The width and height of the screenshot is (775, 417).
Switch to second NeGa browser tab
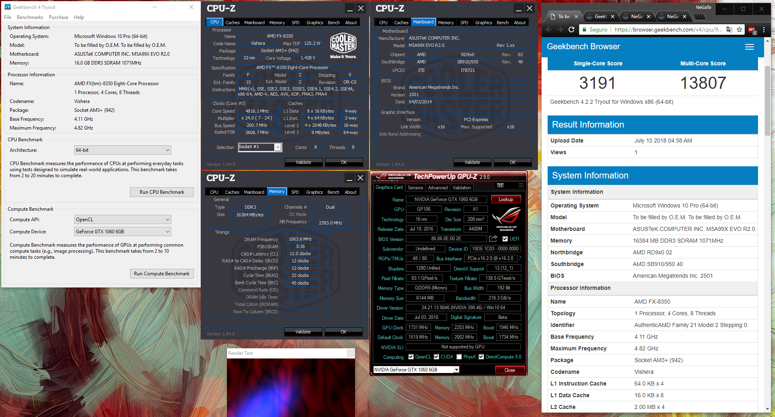673,17
